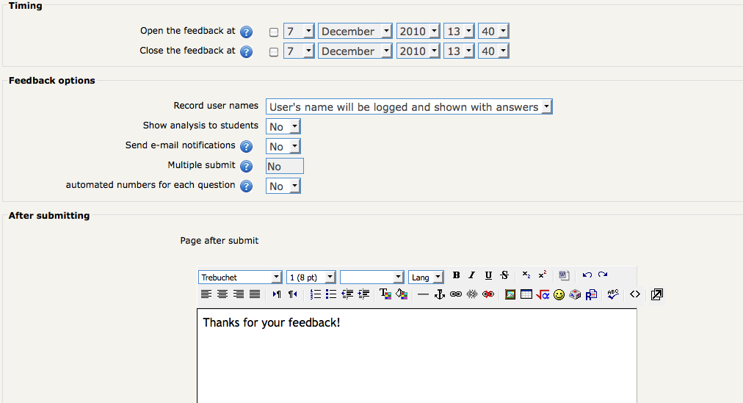
Task: Set right-to-left text direction
Action: (x=293, y=294)
